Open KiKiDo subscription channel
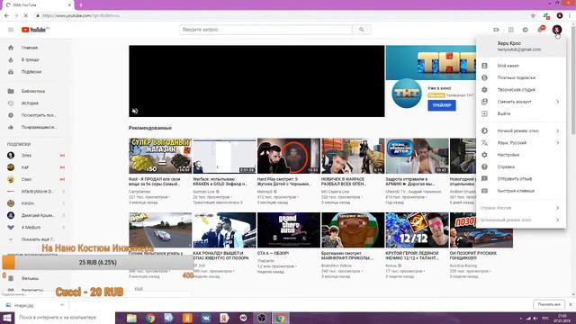The image size is (576, 324). tap(36, 203)
